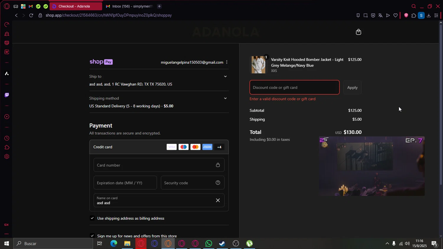Click the Discount code or gift card field
Image resolution: width=443 pixels, height=249 pixels.
[294, 87]
